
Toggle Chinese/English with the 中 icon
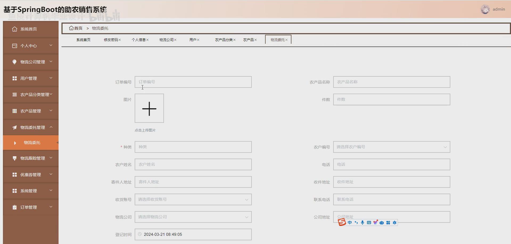click(x=349, y=223)
